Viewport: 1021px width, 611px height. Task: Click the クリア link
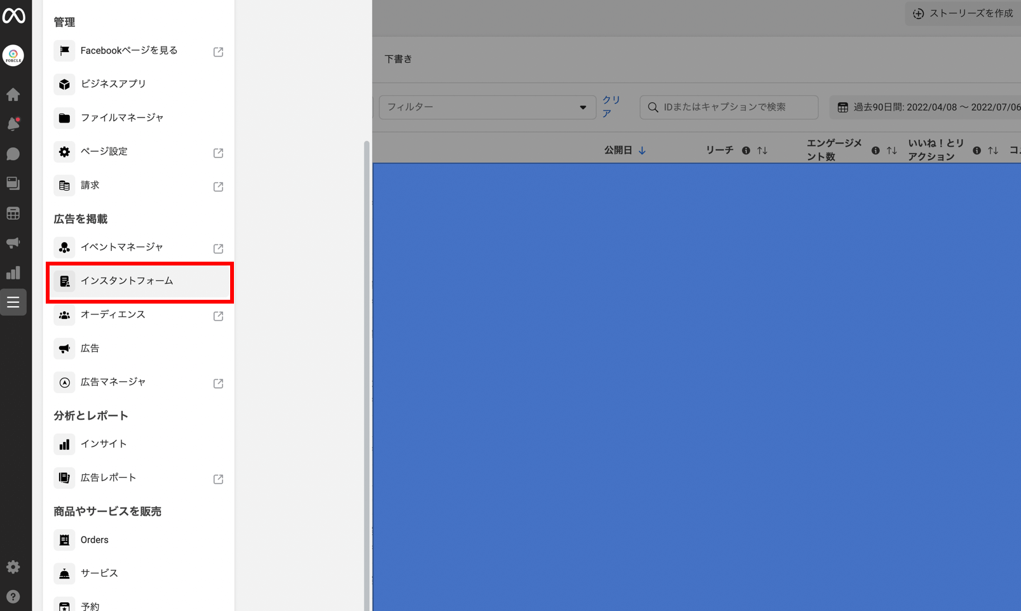pyautogui.click(x=611, y=107)
